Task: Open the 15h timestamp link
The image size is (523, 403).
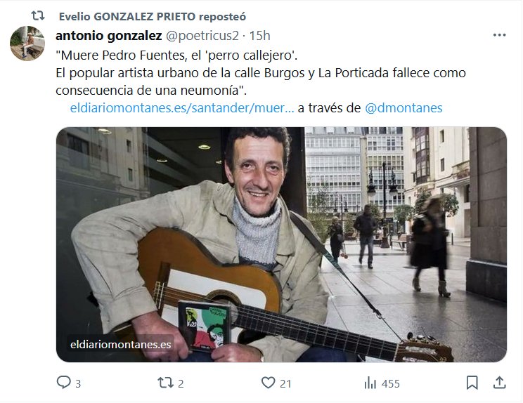Action: pyautogui.click(x=260, y=36)
